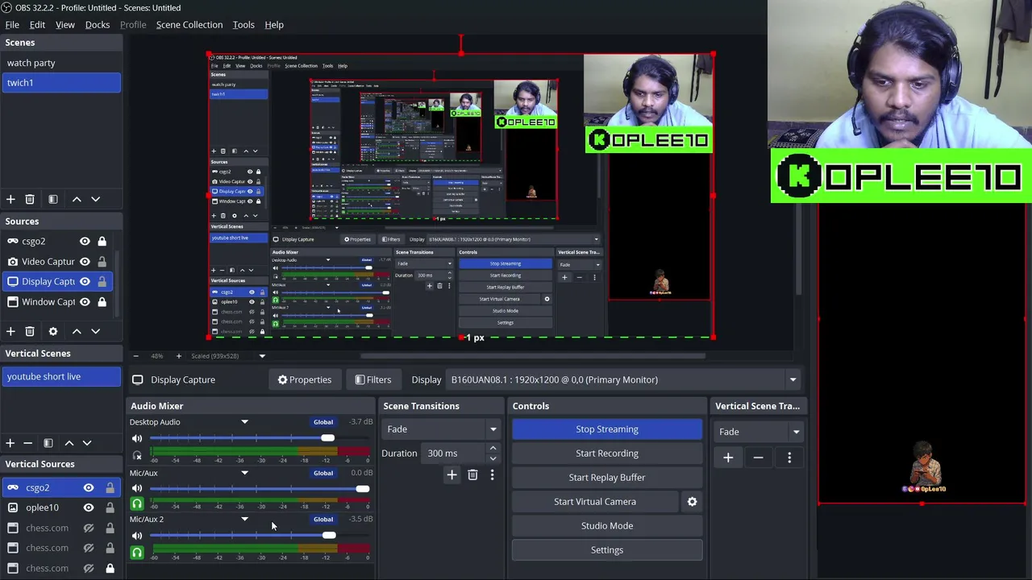Click the Duration 300 ms field
Viewport: 1032px width, 580px height.
click(454, 454)
